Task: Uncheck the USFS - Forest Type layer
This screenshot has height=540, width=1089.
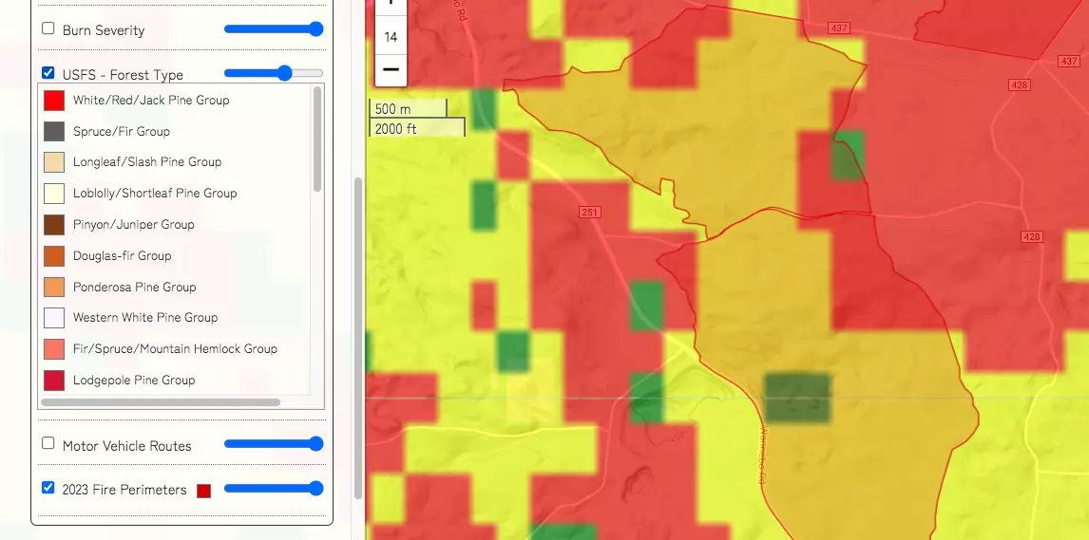Action: click(48, 73)
